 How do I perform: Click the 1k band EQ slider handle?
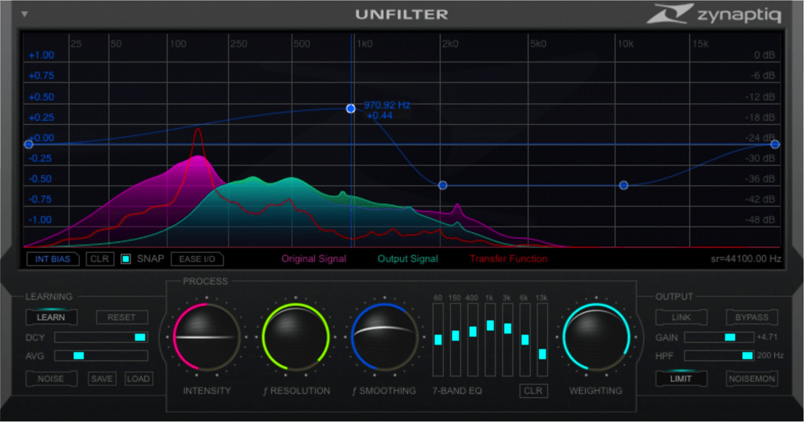pos(490,325)
